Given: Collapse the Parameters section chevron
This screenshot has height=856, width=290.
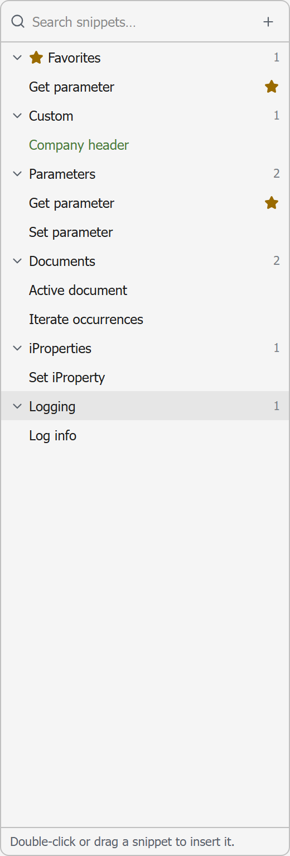Looking at the screenshot, I should (17, 174).
